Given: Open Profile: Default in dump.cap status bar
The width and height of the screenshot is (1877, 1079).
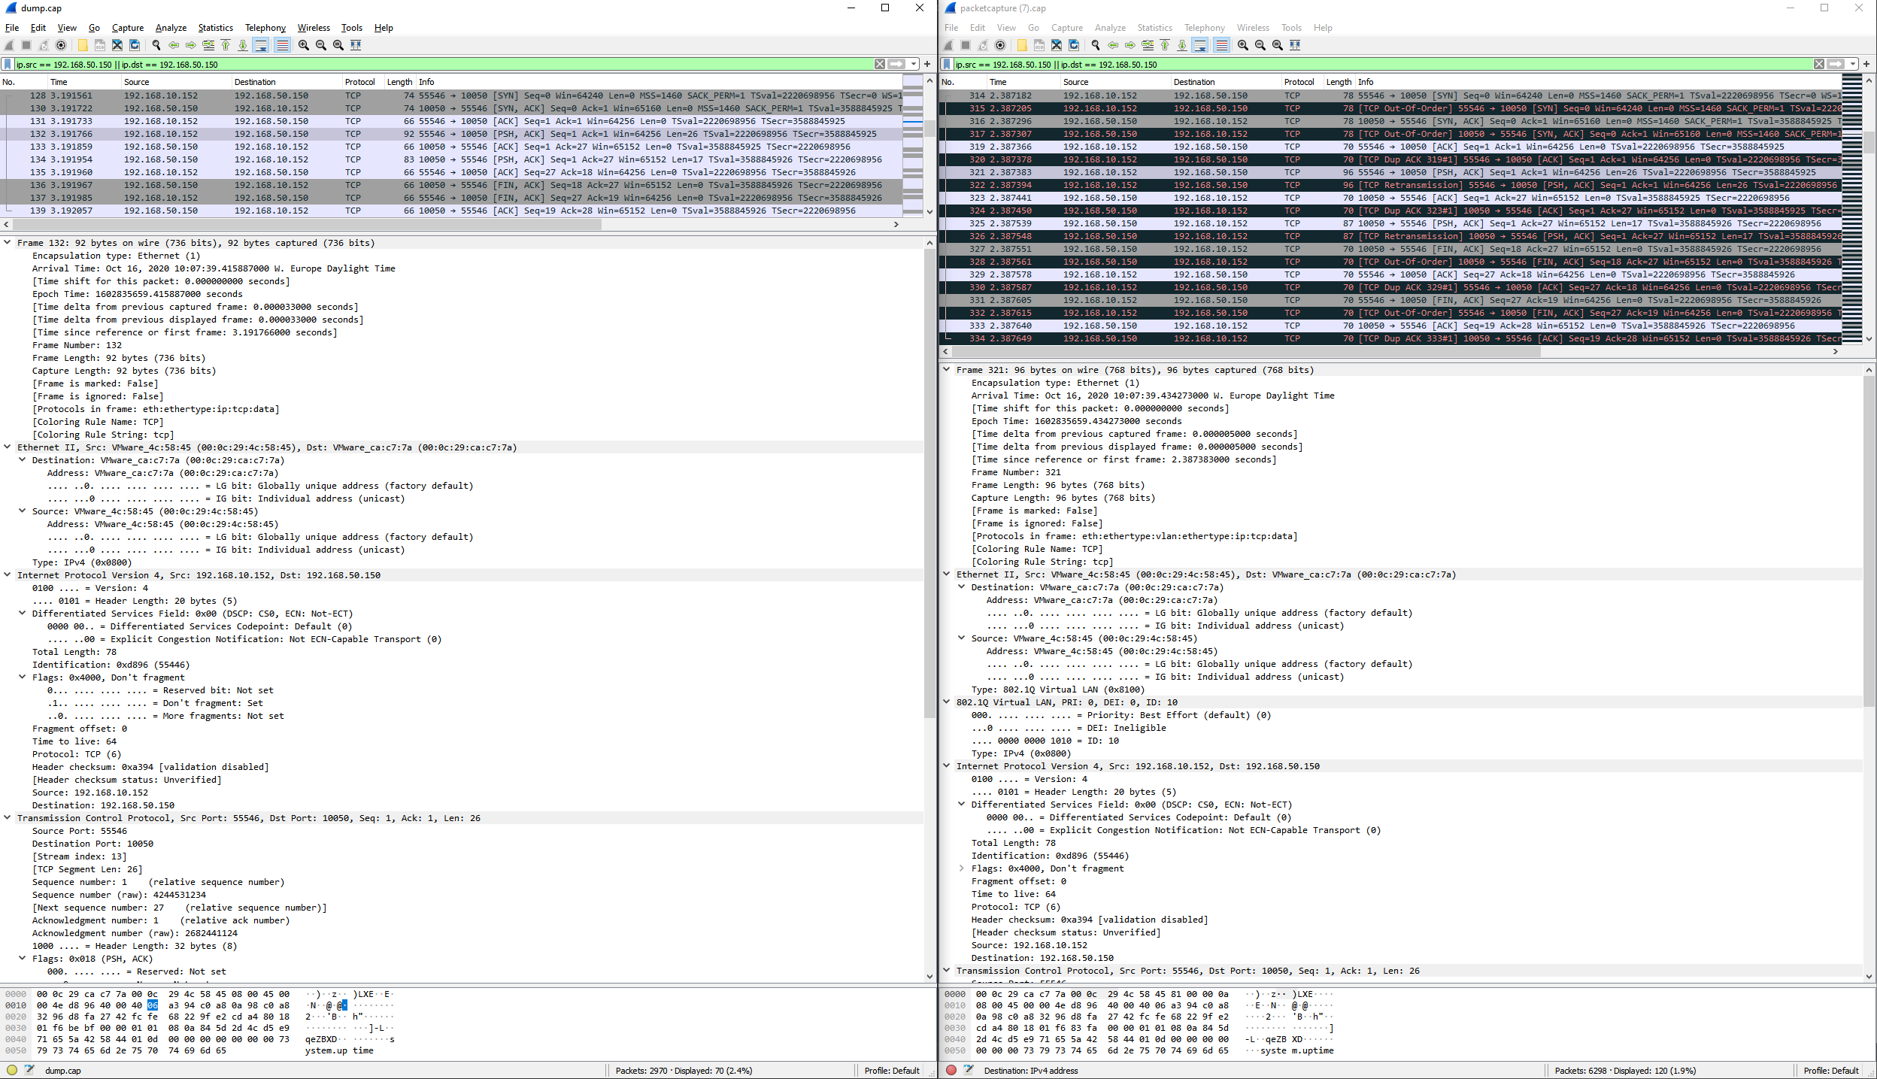Looking at the screenshot, I should tap(892, 1071).
